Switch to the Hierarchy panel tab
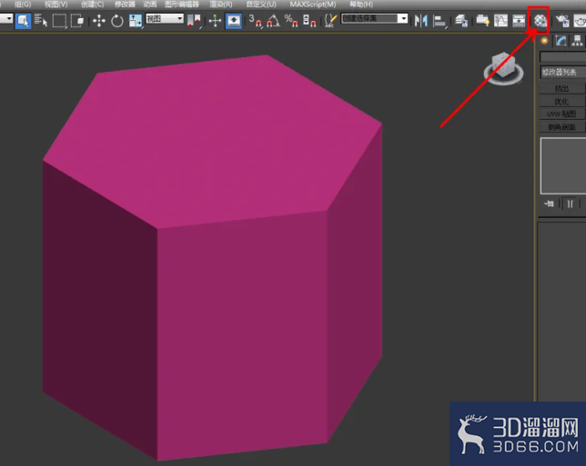The image size is (586, 466). coord(578,40)
